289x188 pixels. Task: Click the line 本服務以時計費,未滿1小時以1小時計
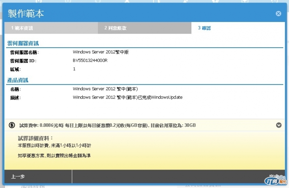coord(55,145)
